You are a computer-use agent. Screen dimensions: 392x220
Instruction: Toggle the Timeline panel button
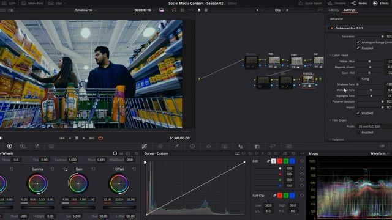click(336, 3)
